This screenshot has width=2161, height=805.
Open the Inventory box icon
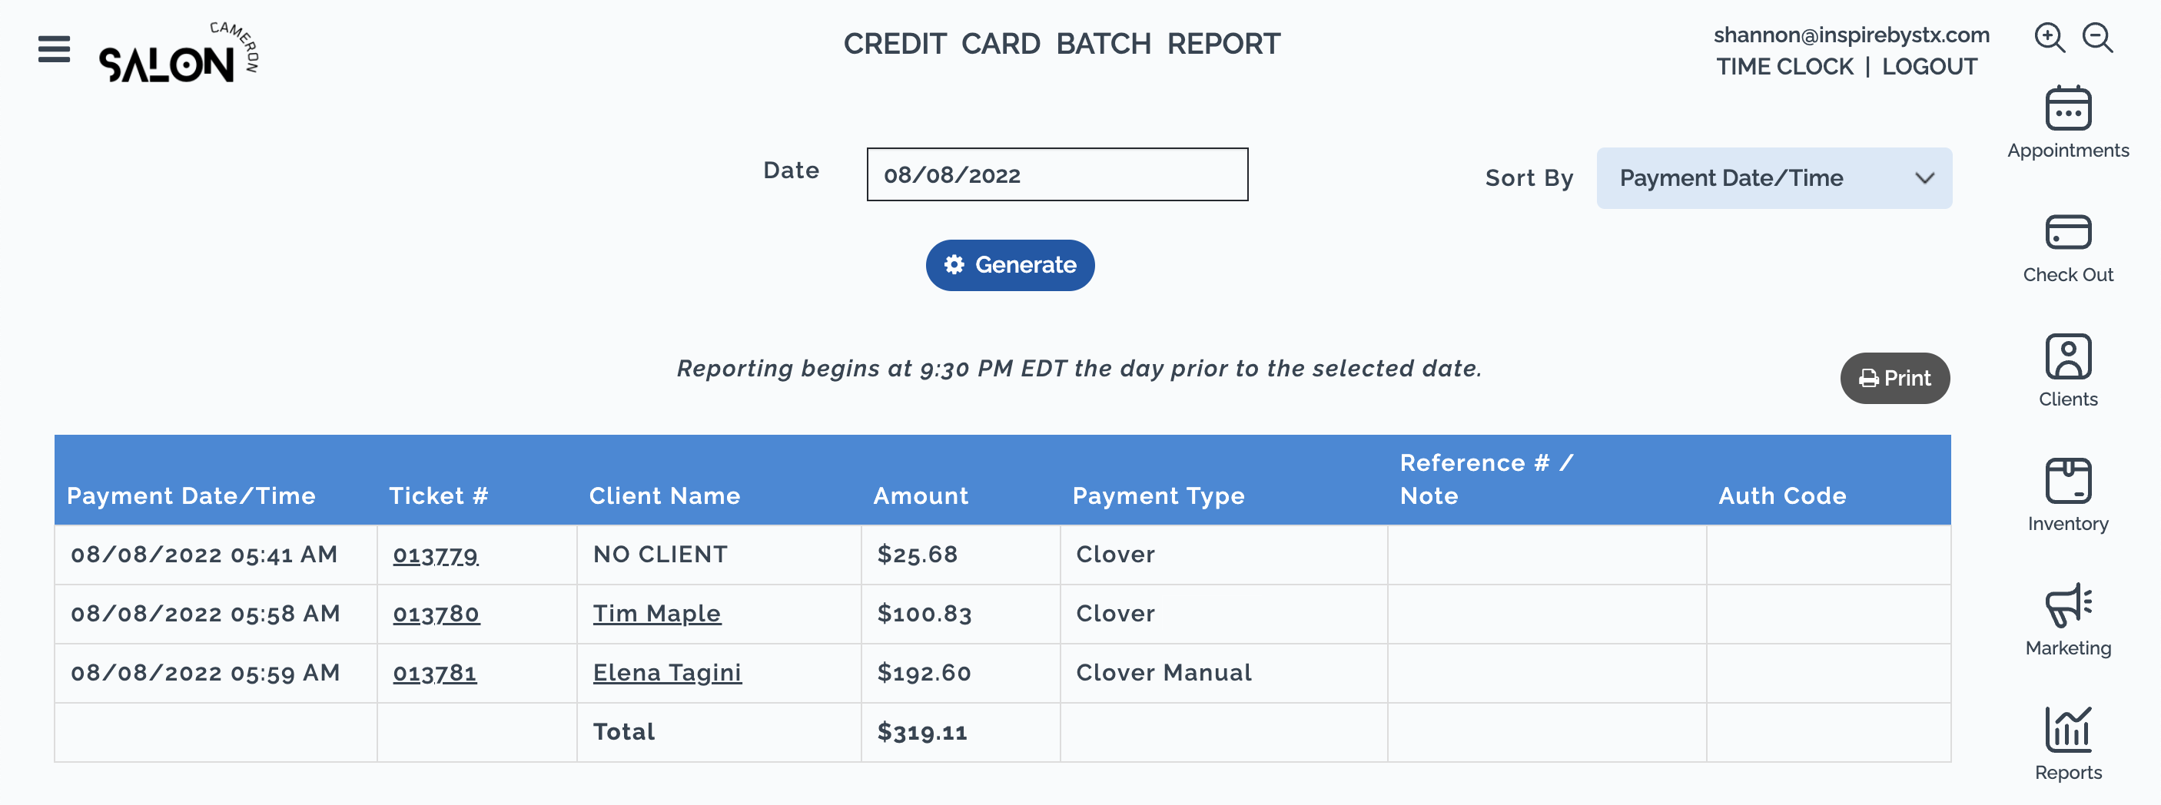(x=2067, y=481)
